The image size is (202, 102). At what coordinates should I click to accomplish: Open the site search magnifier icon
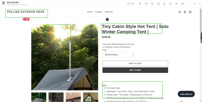coord(180,12)
